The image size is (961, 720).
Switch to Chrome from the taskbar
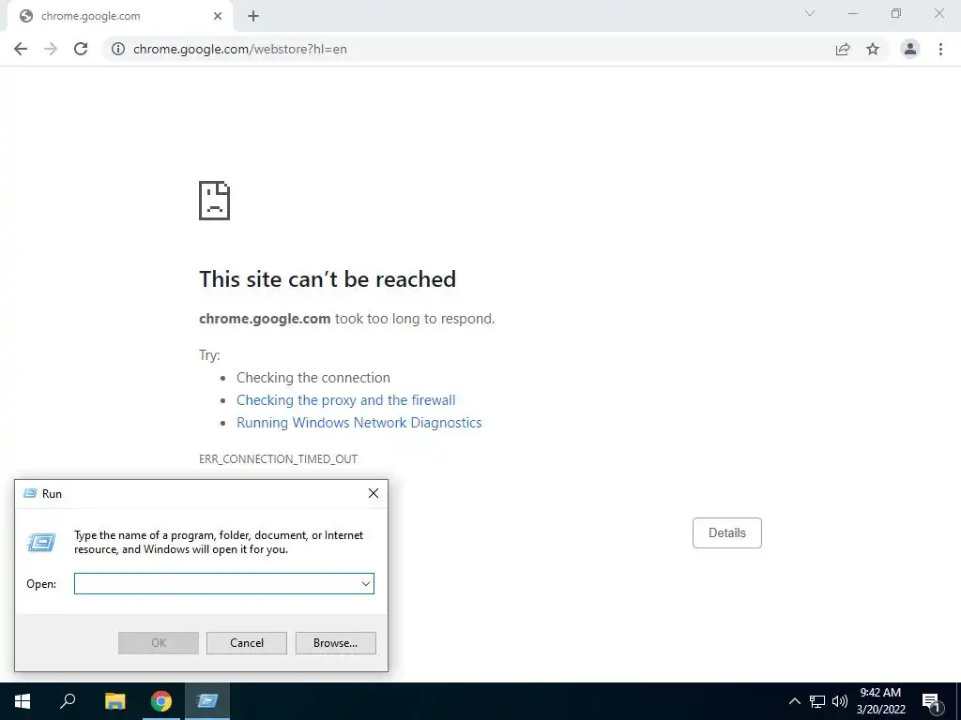tap(161, 701)
